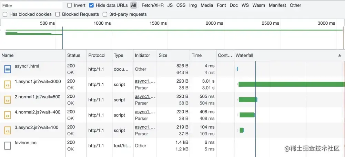The height and width of the screenshot is (157, 345).
Task: Click the Filter text input field
Action: click(x=32, y=5)
